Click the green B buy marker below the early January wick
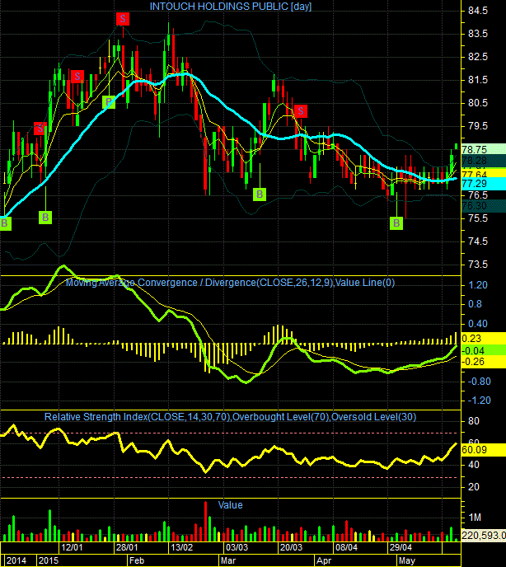Screen dimensions: 506x567 pos(45,218)
